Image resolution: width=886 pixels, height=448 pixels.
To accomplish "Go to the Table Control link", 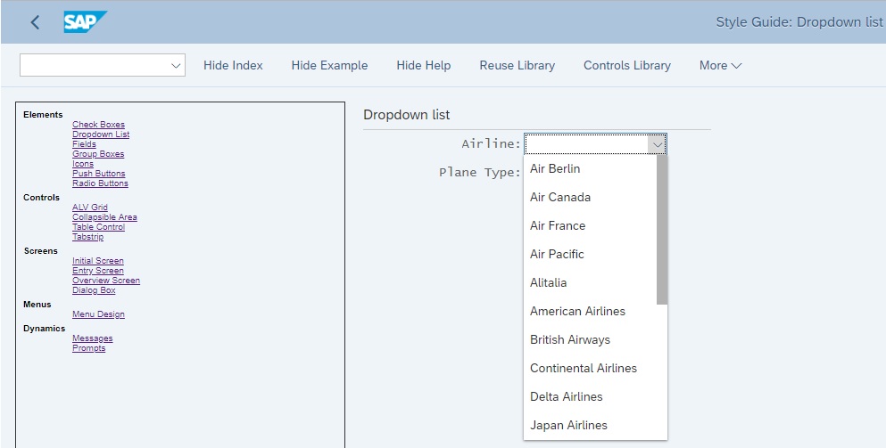I will (98, 227).
